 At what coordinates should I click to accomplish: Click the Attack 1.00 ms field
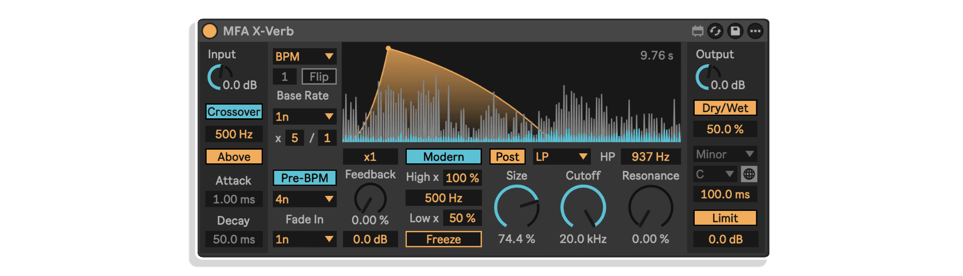pos(234,199)
